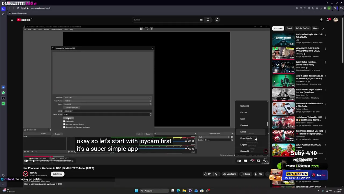Switch player to theater mode
The height and width of the screenshot is (194, 344).
pyautogui.click(x=258, y=161)
